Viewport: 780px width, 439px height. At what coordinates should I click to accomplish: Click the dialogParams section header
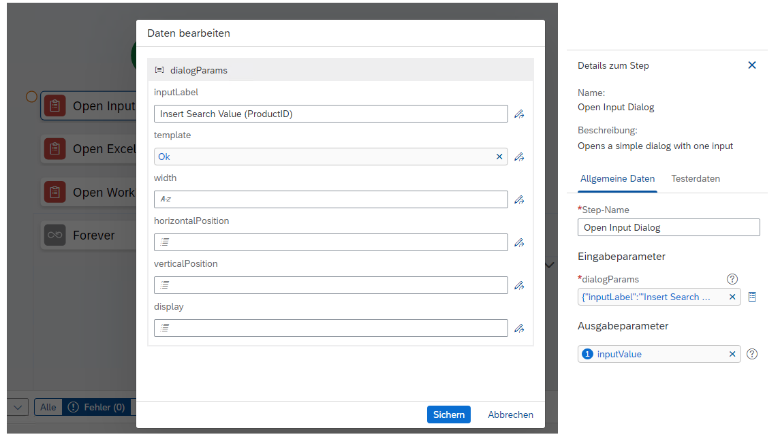(x=341, y=70)
